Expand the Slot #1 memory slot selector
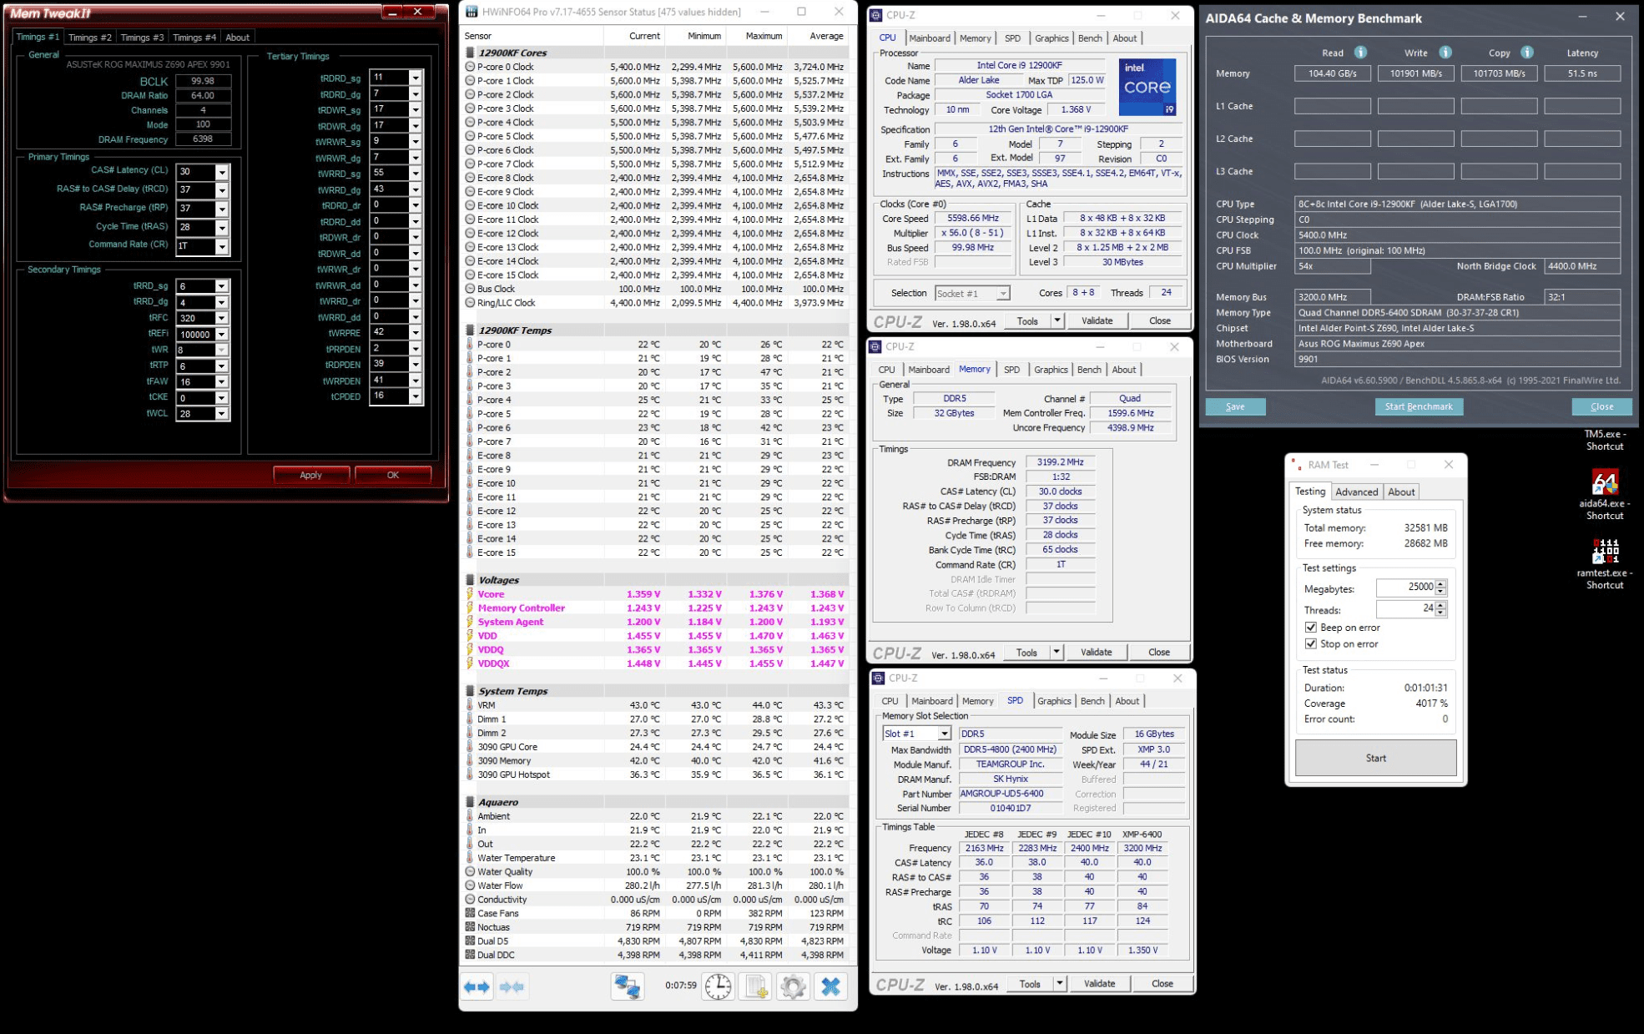This screenshot has height=1034, width=1644. click(x=944, y=734)
